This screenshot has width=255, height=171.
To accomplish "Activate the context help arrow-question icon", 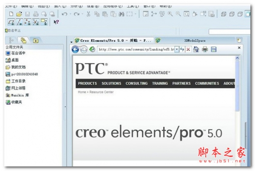I will 56,22.
